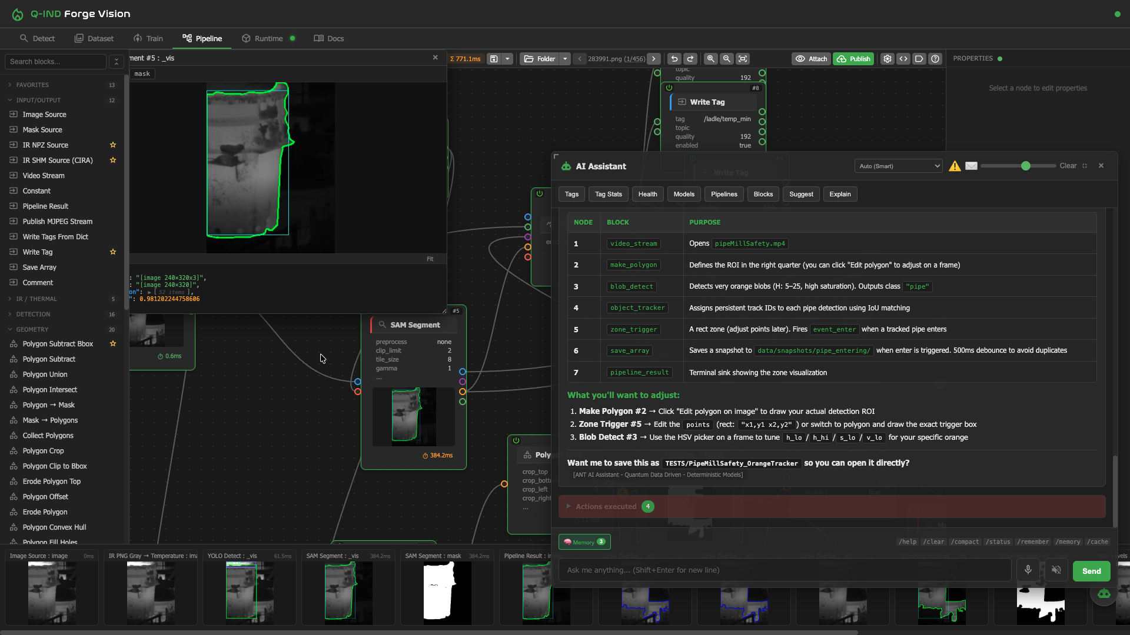1130x635 pixels.
Task: Collapse the AI Assistant panel size icon
Action: click(1085, 166)
